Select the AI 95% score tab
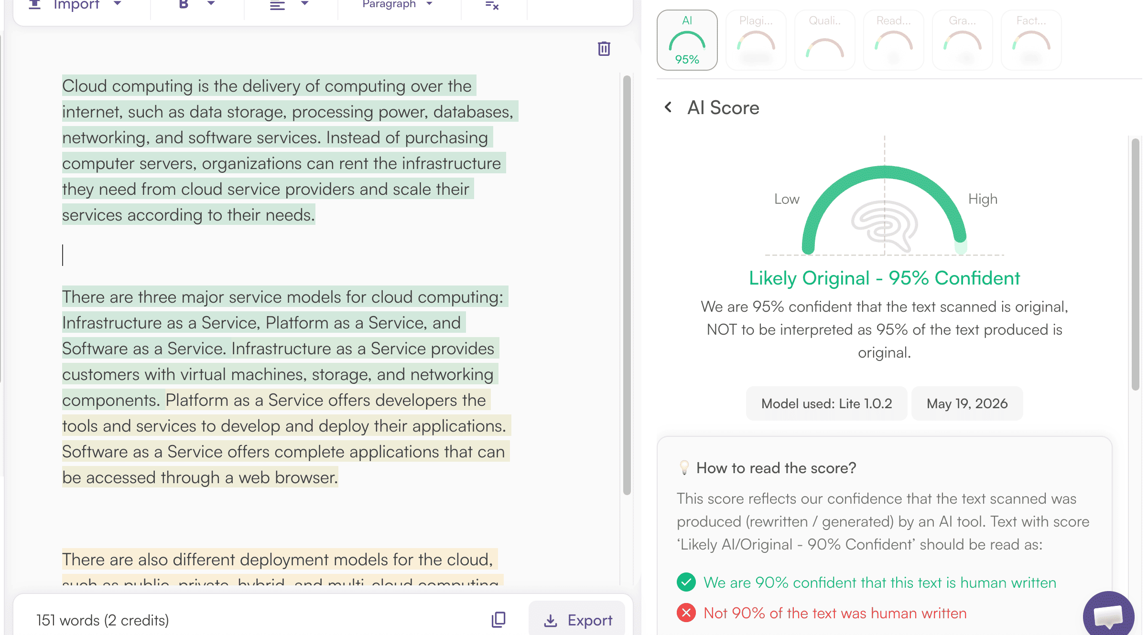The image size is (1148, 635). [687, 40]
